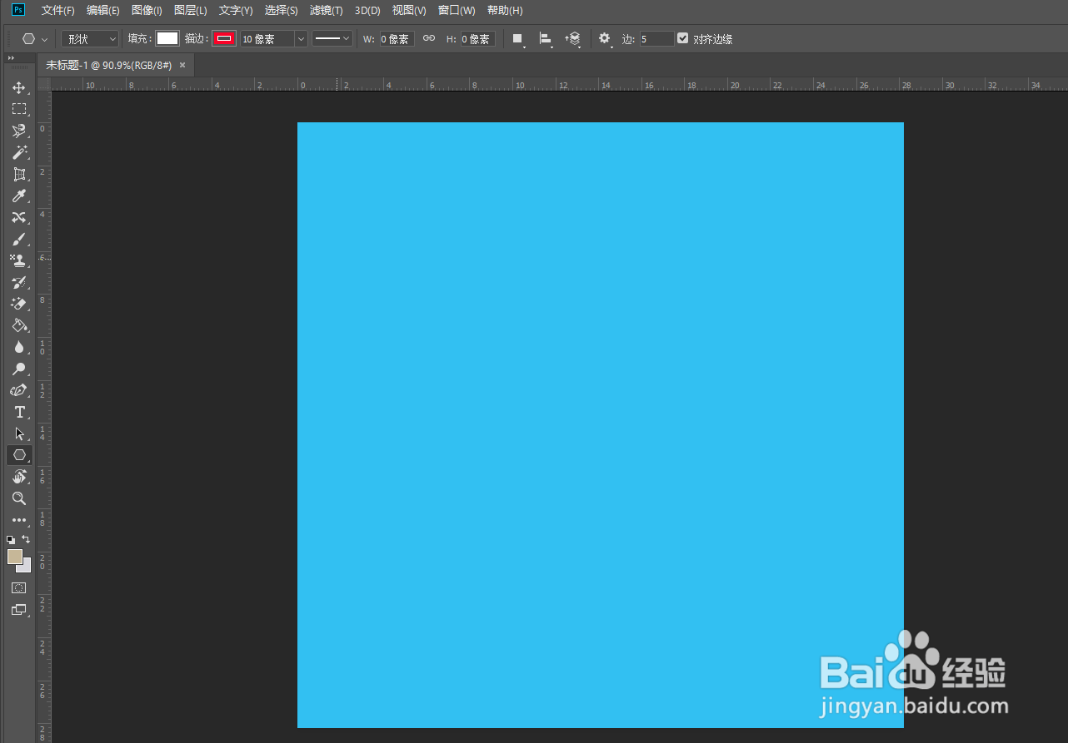This screenshot has height=743, width=1068.
Task: Click the white 填充 fill color swatch
Action: pyautogui.click(x=167, y=38)
